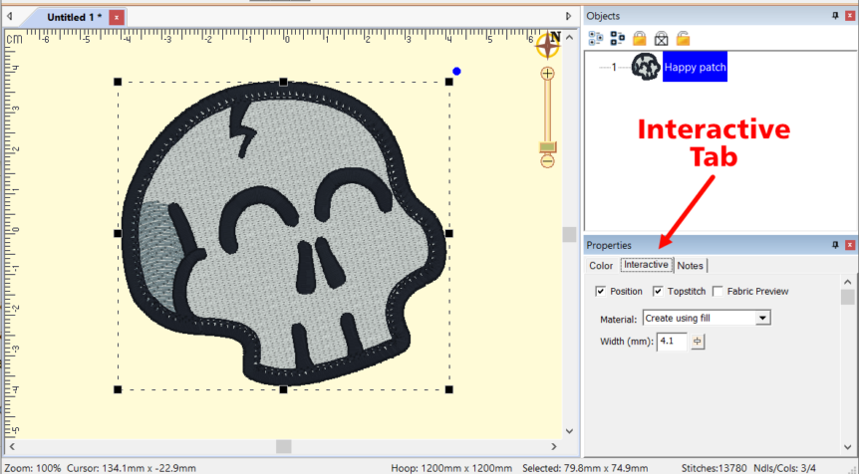Screen dimensions: 859x474
Task: Uncheck the Position checkbox
Action: (600, 292)
